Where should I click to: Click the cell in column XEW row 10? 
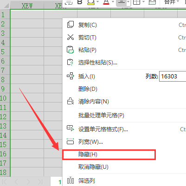click(x=27, y=98)
